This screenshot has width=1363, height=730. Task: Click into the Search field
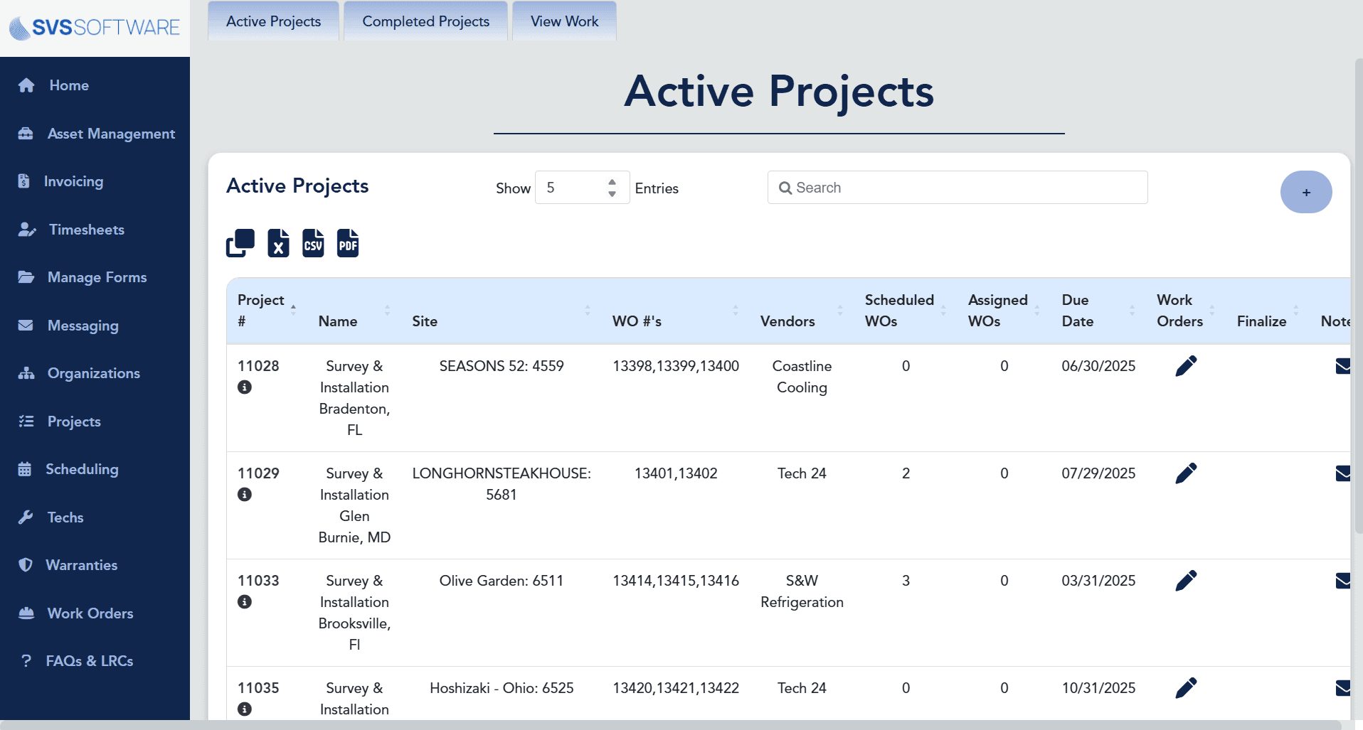pyautogui.click(x=958, y=188)
